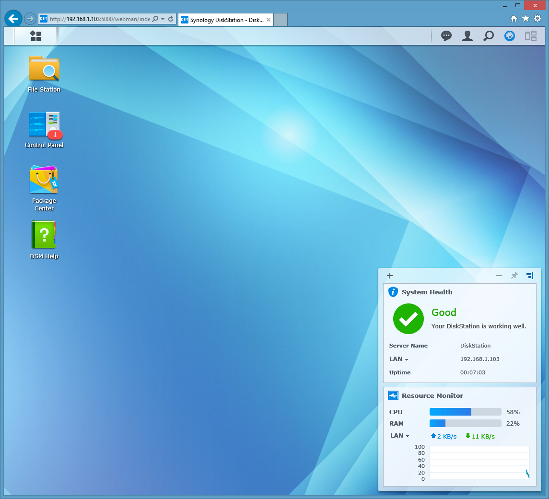Click the red notification badge on Control Panel

tap(55, 135)
